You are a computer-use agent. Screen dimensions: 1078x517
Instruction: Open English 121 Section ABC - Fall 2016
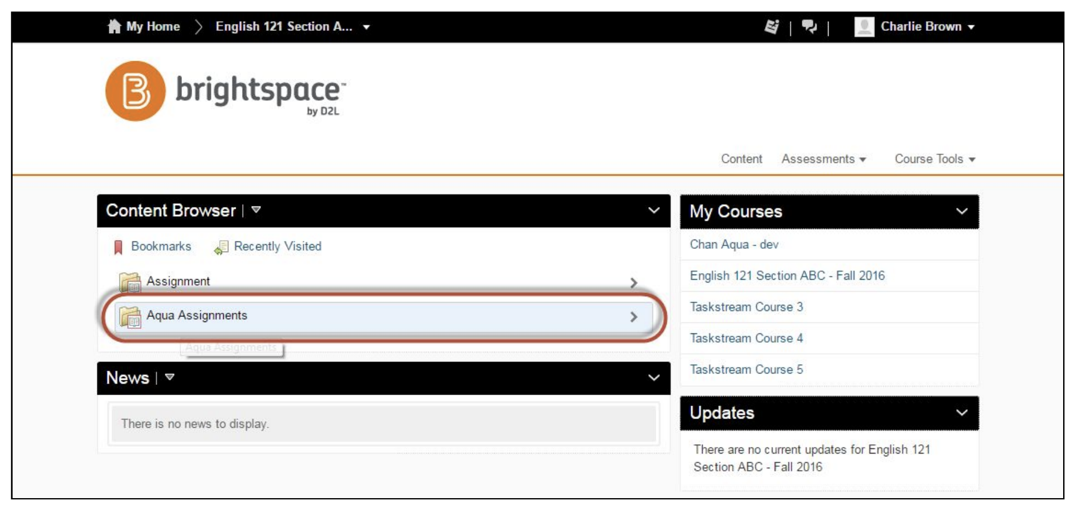pos(787,276)
